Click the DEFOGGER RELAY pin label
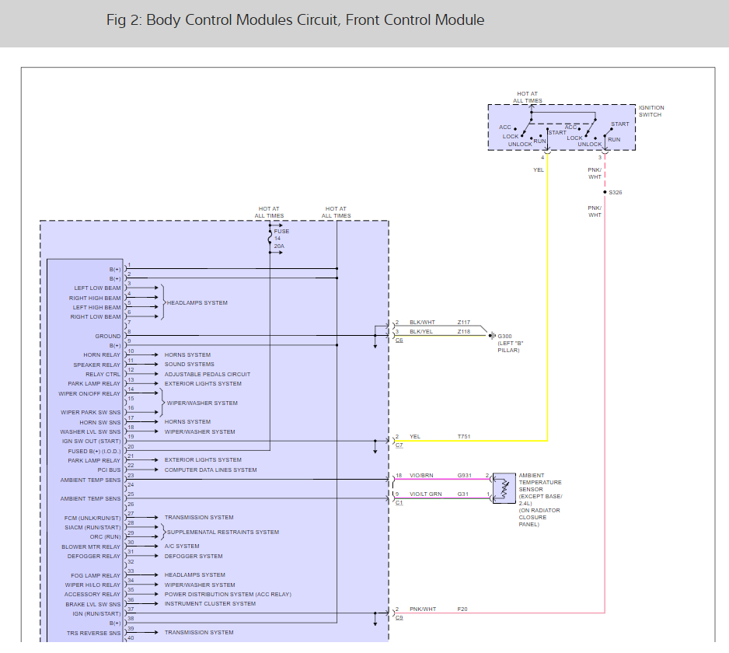This screenshot has height=653, width=729. point(93,557)
